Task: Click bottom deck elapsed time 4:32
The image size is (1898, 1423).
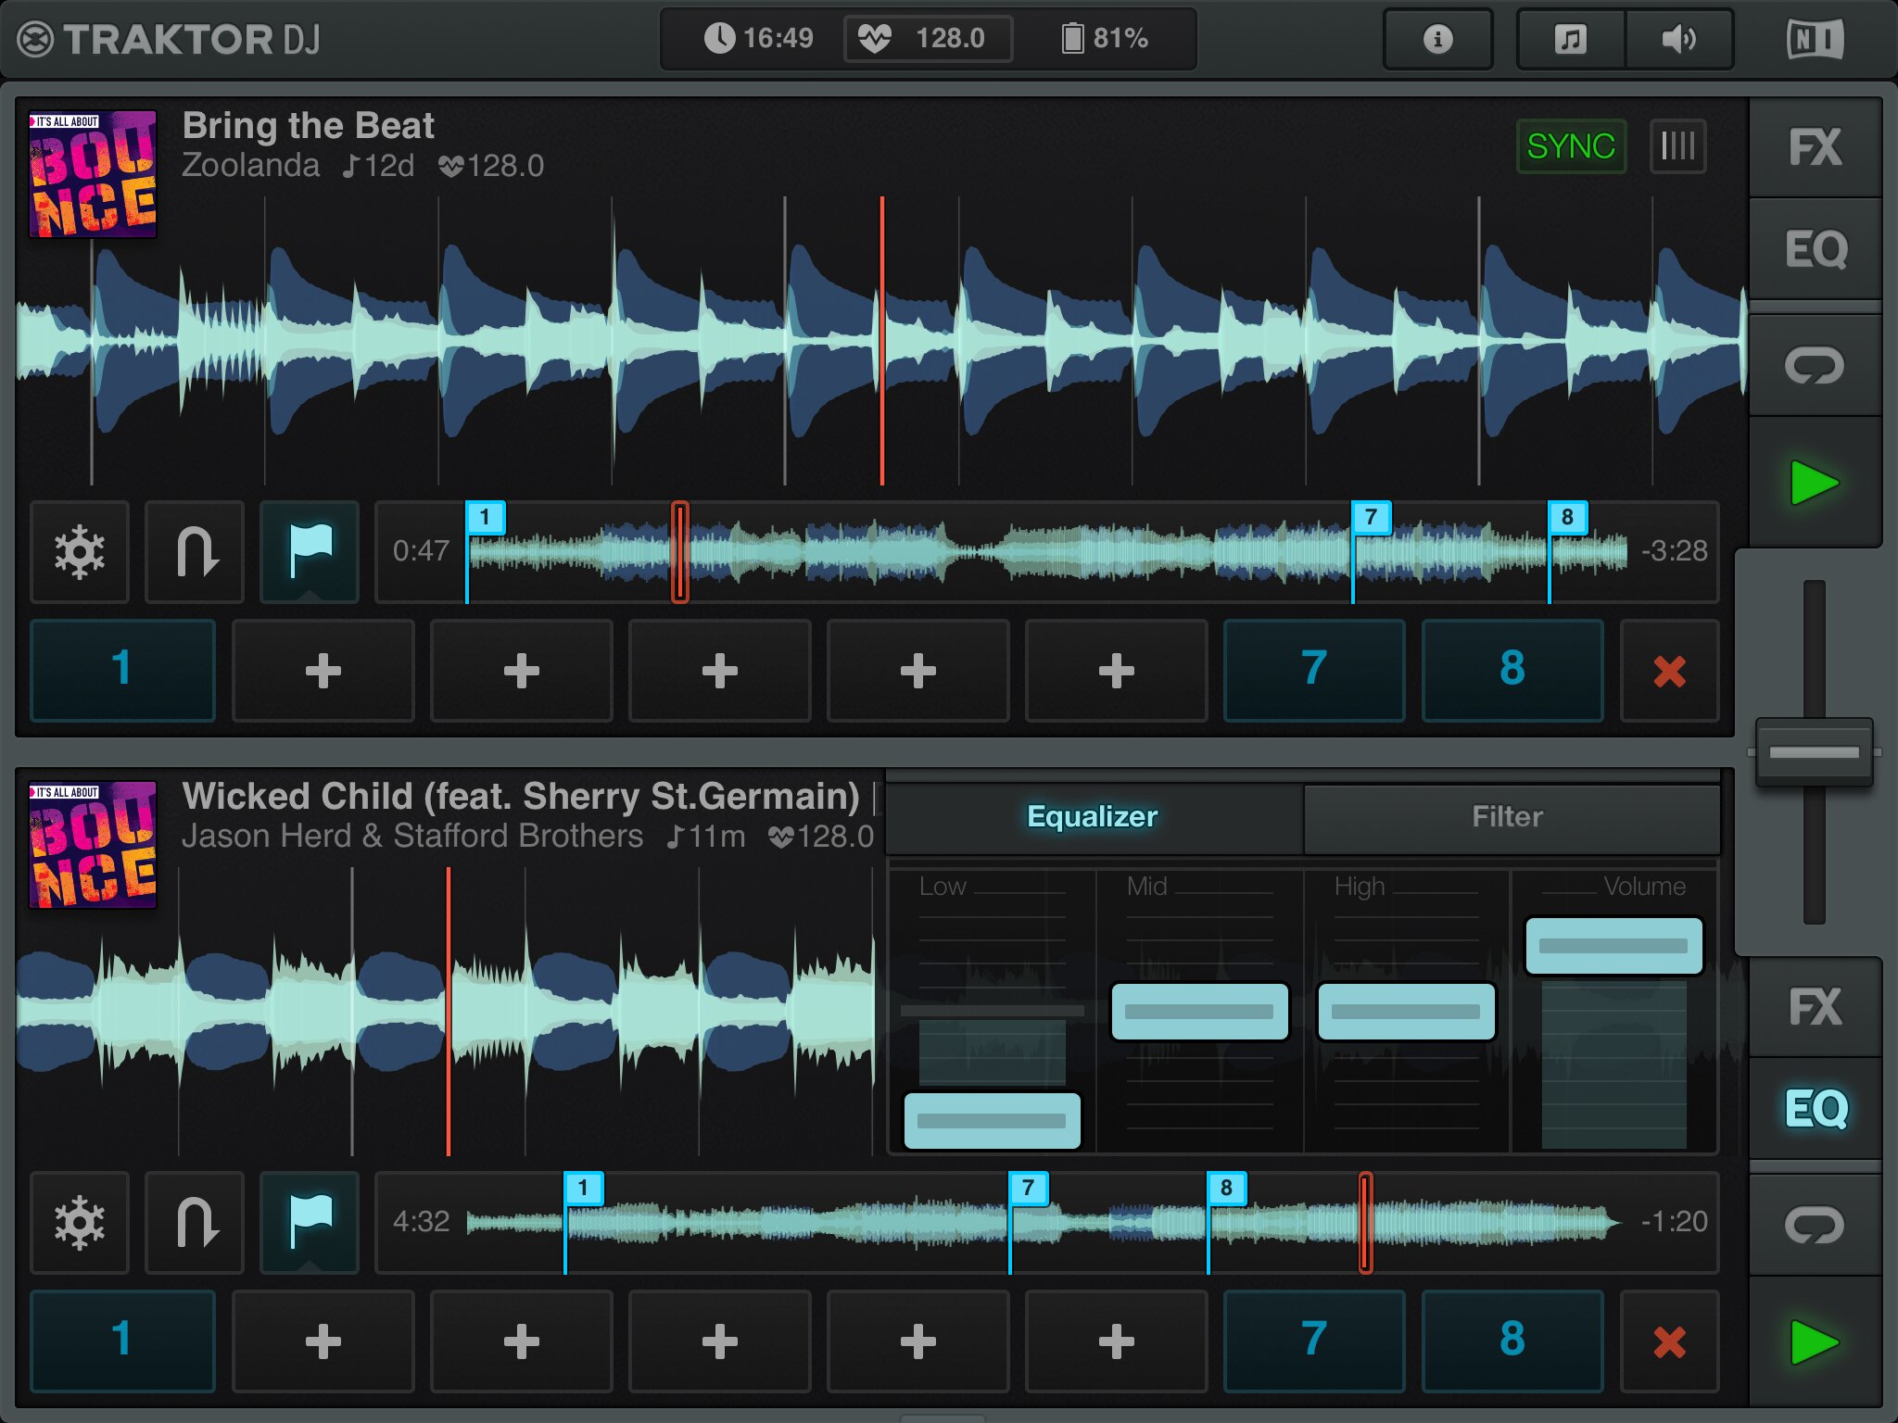Action: click(421, 1222)
